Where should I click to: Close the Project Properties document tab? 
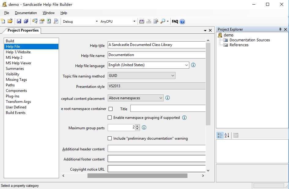(210, 30)
